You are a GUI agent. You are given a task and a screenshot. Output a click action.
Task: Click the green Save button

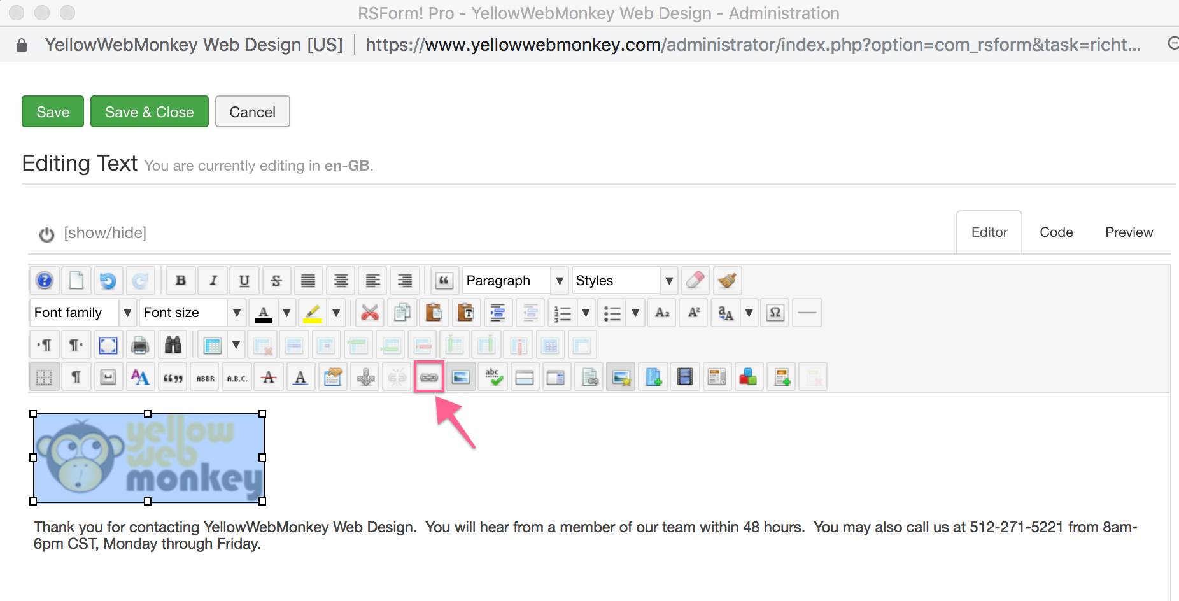click(x=53, y=111)
